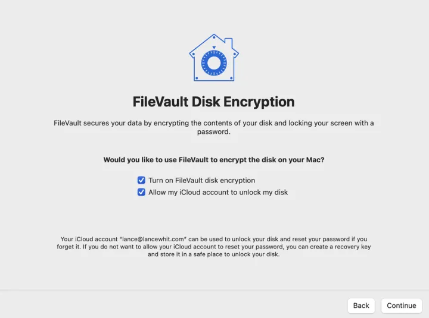The height and width of the screenshot is (318, 429).
Task: Click the "FileVault secures your data" description text
Action: (214, 123)
